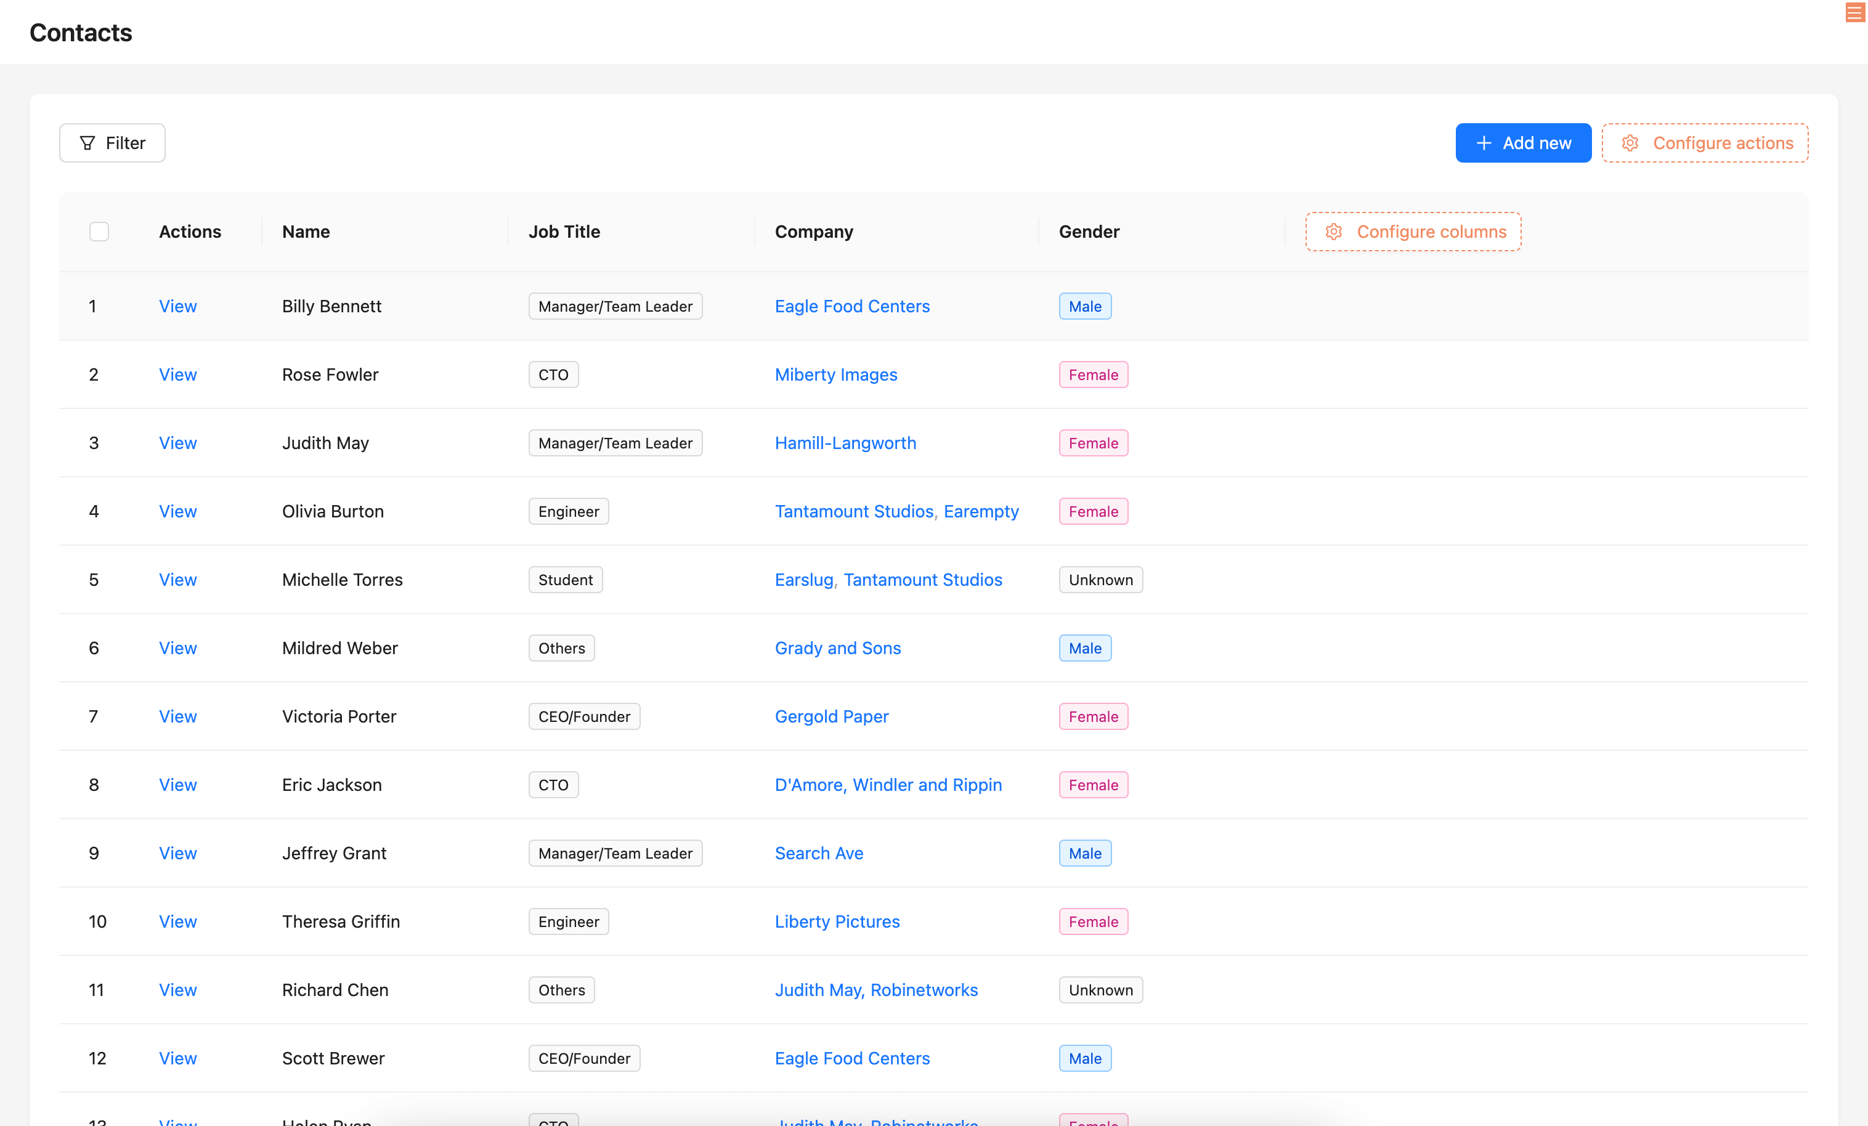Open the Liberty Pictures company link
This screenshot has height=1126, width=1868.
[837, 921]
